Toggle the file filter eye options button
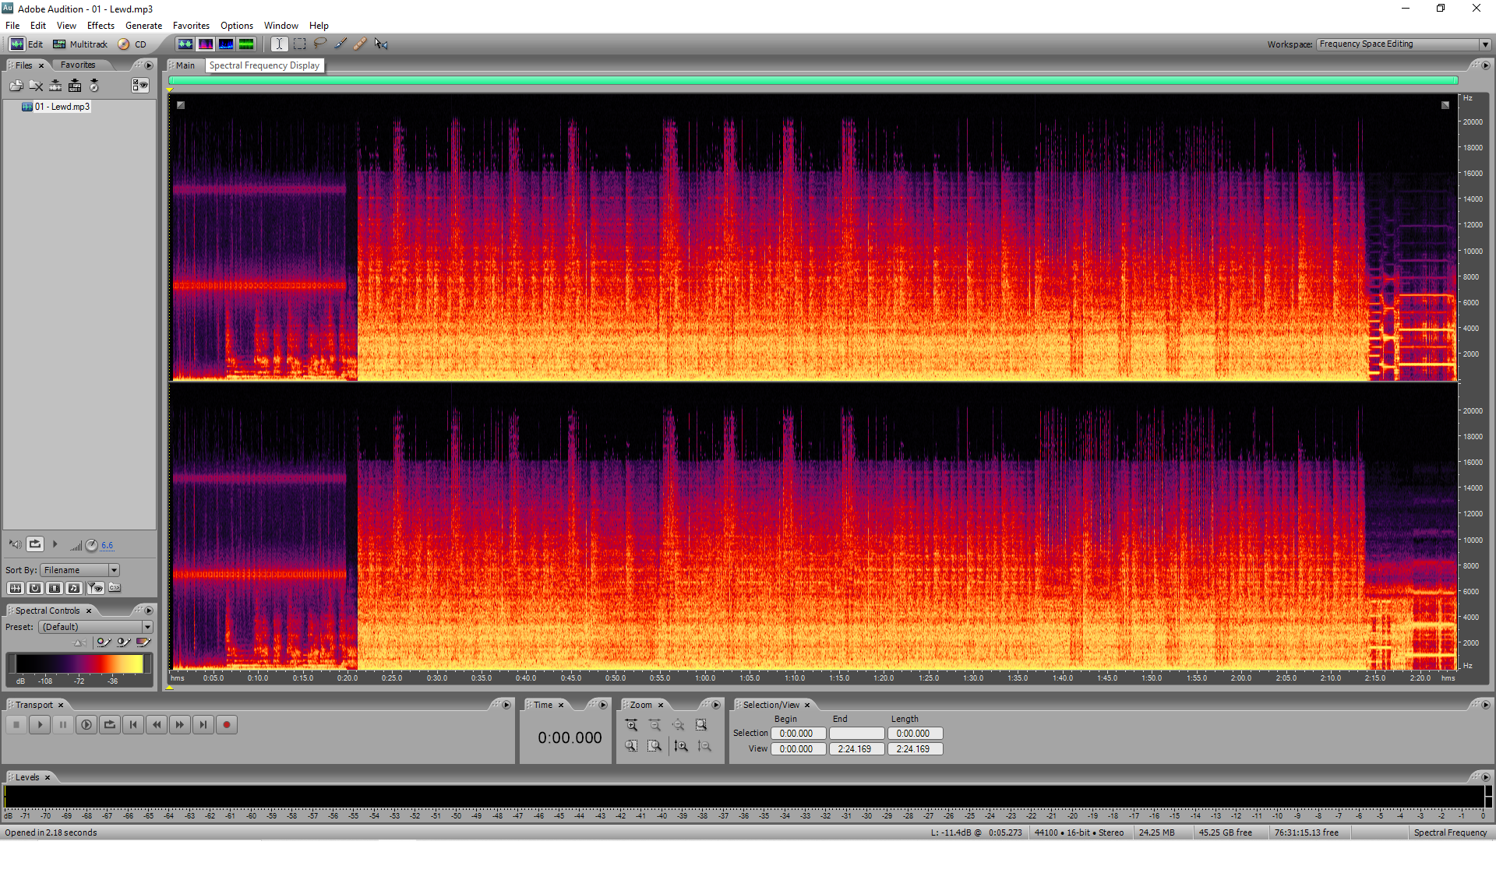 click(95, 588)
